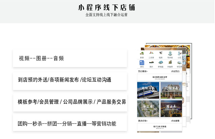The image size is (215, 139).
Task: Open the 花园洋房 garden house thumbnail
Action: click(x=171, y=90)
